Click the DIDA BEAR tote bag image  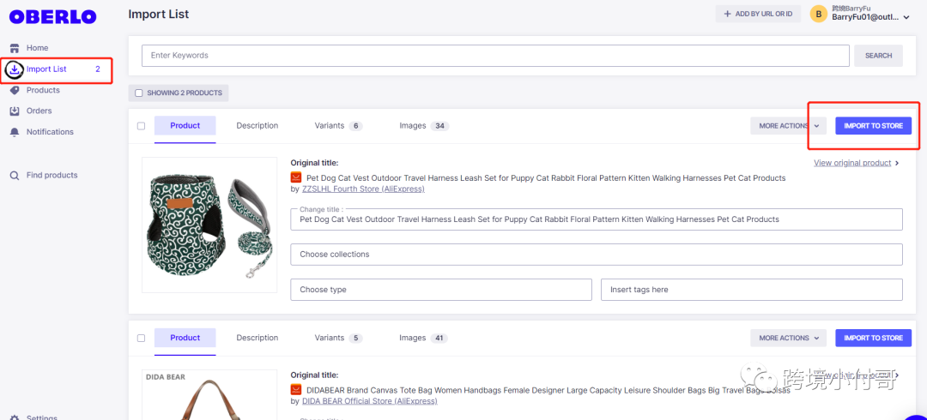click(x=209, y=394)
